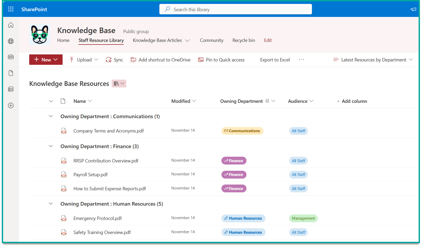Collapse the Finance grouping
The height and width of the screenshot is (247, 422).
(51, 146)
